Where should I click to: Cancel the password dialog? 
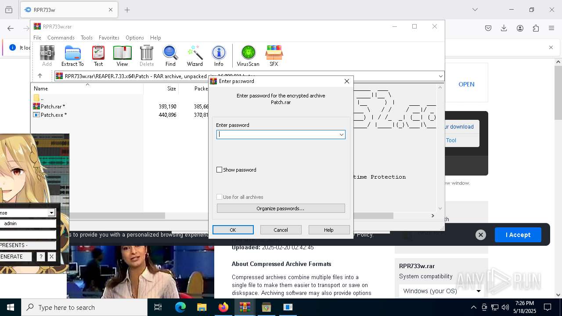(x=281, y=230)
